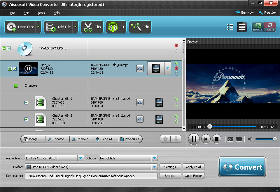Open the Subtitle dropdown

coord(155,158)
